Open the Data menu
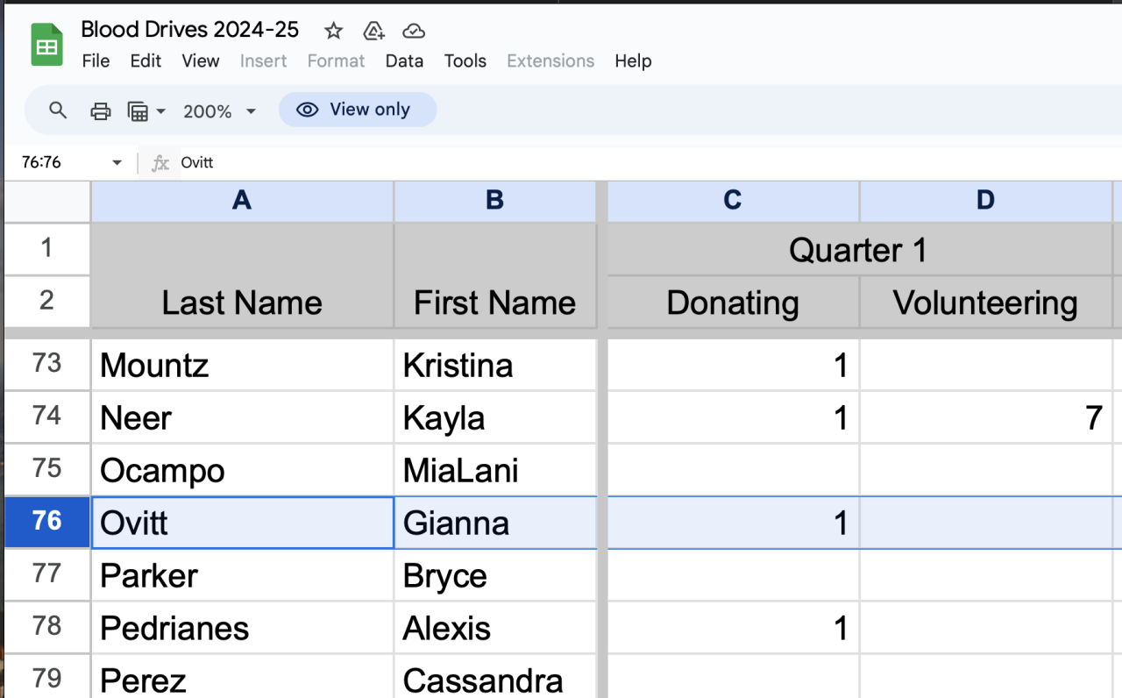 pos(404,61)
